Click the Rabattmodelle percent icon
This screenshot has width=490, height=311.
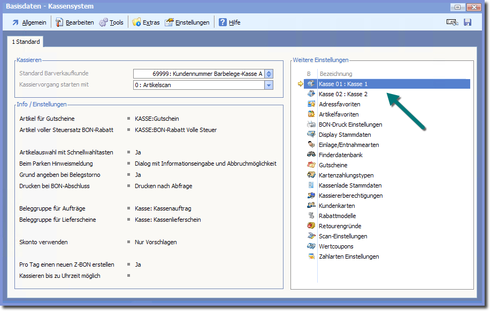pyautogui.click(x=311, y=216)
